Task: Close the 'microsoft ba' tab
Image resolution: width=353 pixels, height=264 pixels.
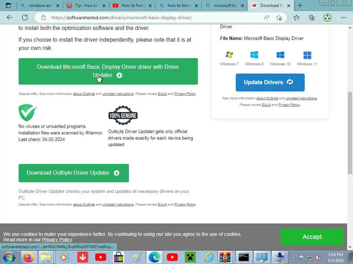Action: [x=242, y=6]
